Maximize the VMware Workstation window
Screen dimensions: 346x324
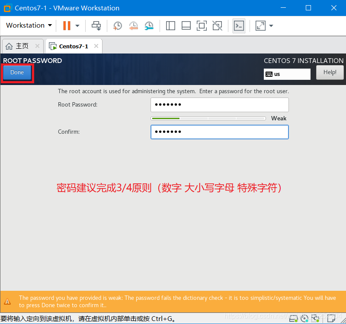point(308,8)
